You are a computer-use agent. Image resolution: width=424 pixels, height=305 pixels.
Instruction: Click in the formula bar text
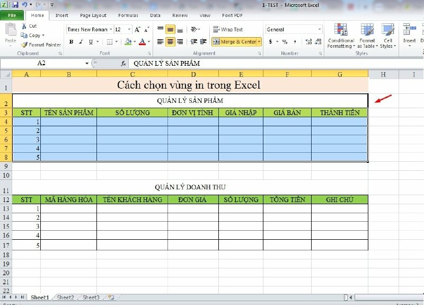point(167,63)
